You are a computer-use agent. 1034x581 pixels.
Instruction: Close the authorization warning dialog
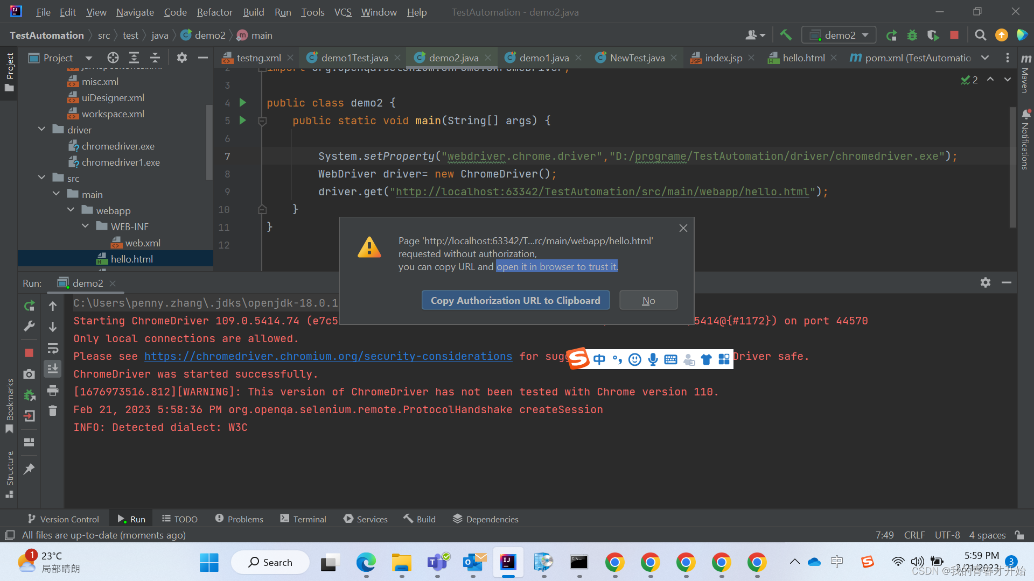tap(683, 228)
